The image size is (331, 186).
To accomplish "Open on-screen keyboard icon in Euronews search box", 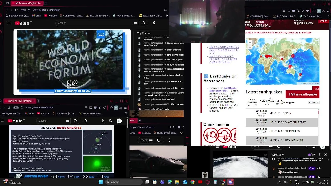I will tap(136, 23).
